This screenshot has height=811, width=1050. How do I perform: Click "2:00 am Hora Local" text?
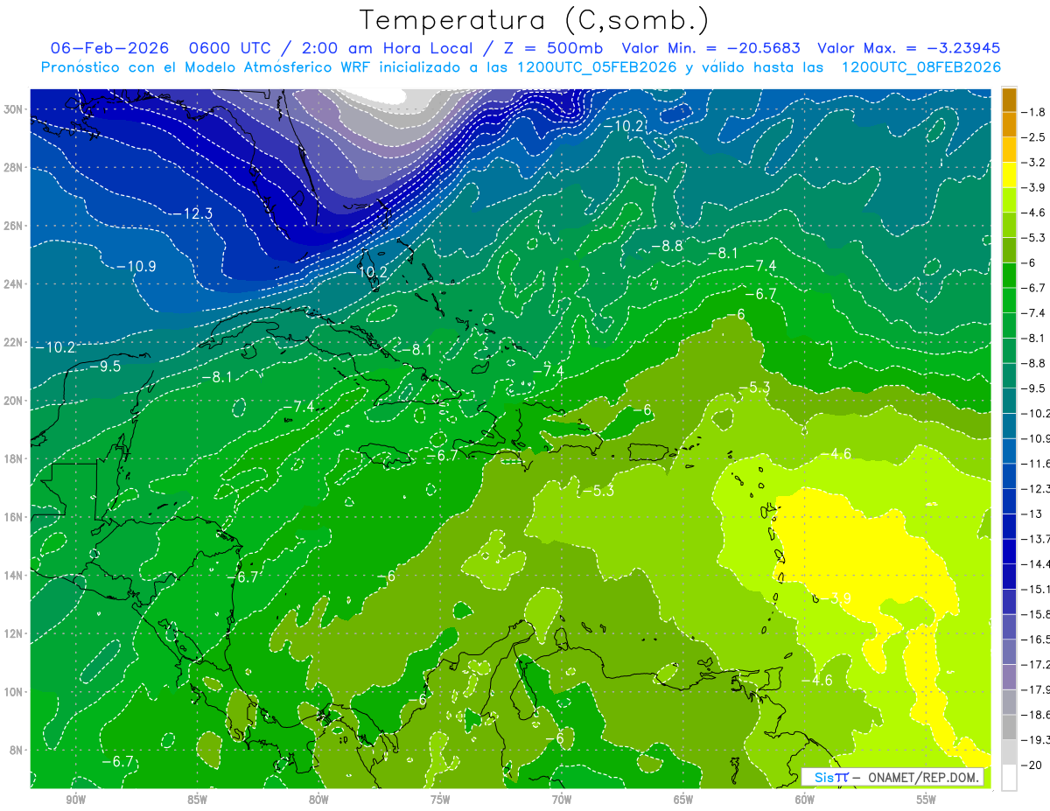388,48
